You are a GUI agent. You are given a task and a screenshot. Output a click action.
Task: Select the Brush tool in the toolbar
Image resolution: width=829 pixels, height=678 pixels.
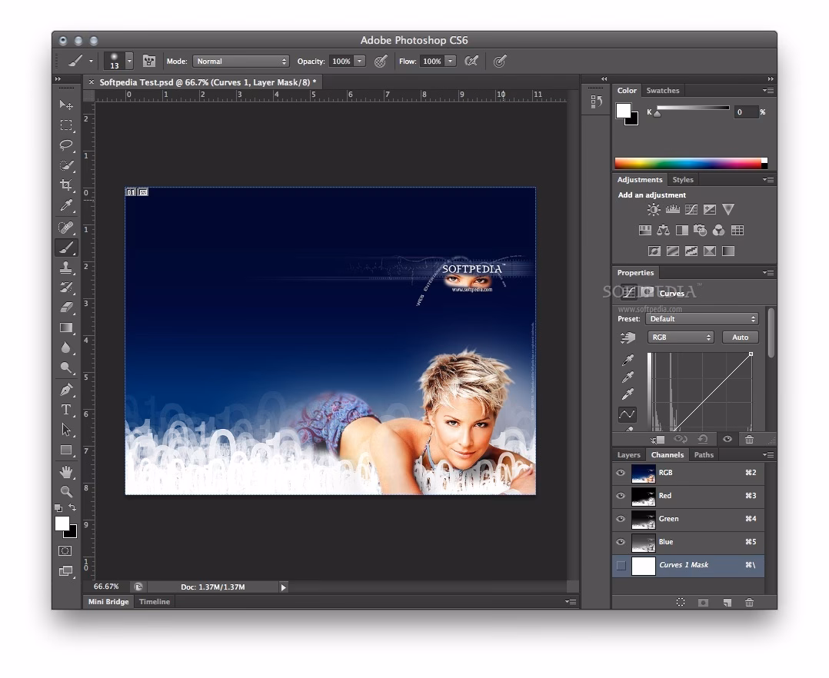(66, 248)
